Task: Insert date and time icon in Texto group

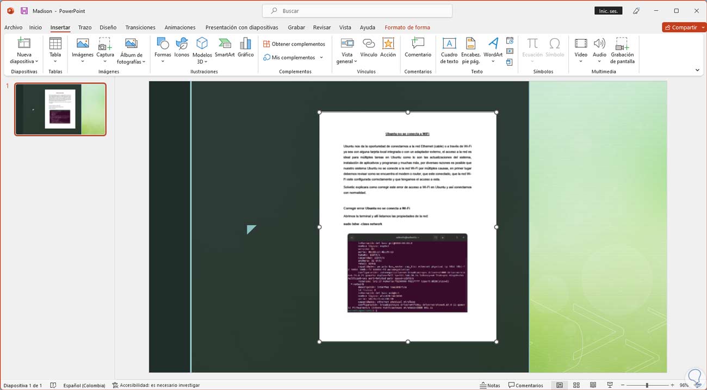Action: click(x=510, y=41)
